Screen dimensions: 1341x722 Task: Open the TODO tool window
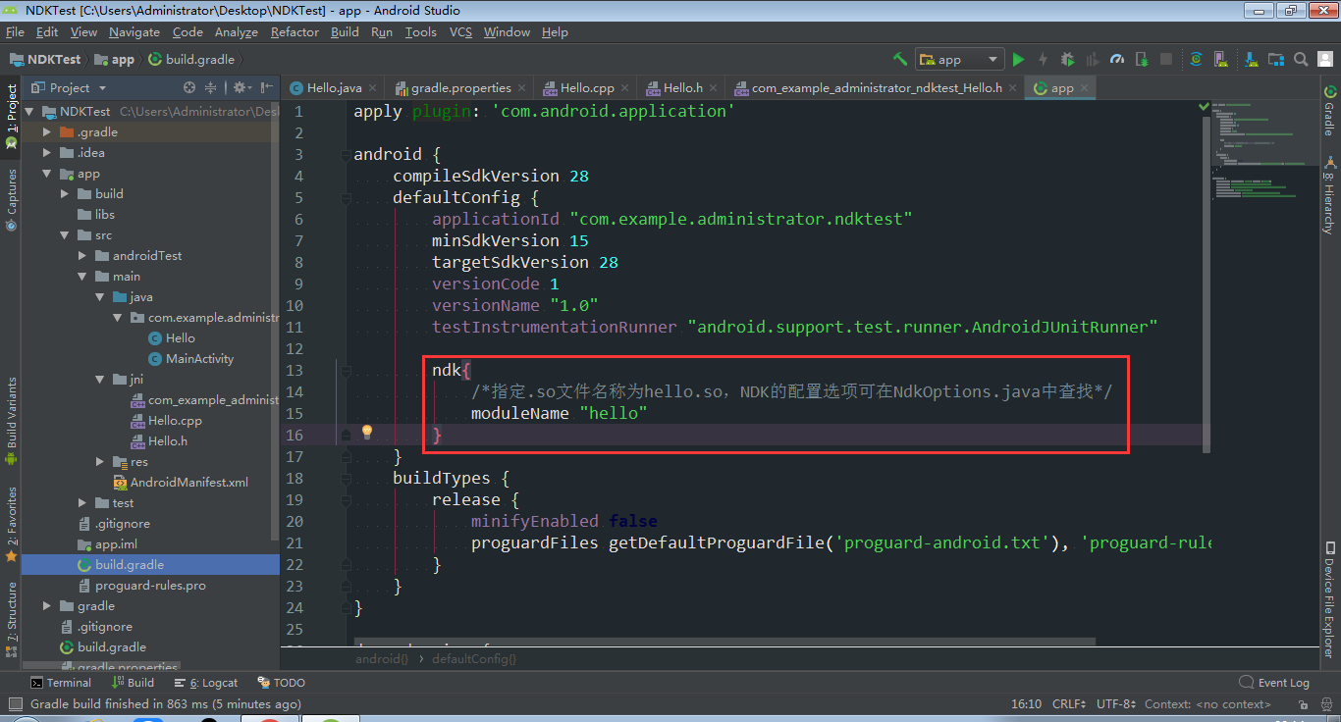click(x=281, y=683)
